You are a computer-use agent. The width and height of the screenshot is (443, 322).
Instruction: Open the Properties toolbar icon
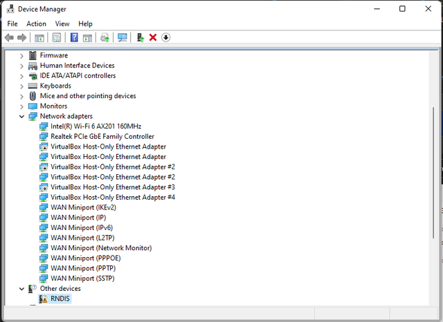[x=57, y=37]
